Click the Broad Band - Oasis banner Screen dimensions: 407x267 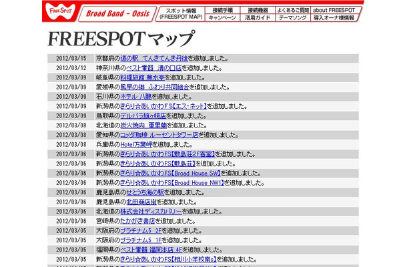(x=117, y=14)
